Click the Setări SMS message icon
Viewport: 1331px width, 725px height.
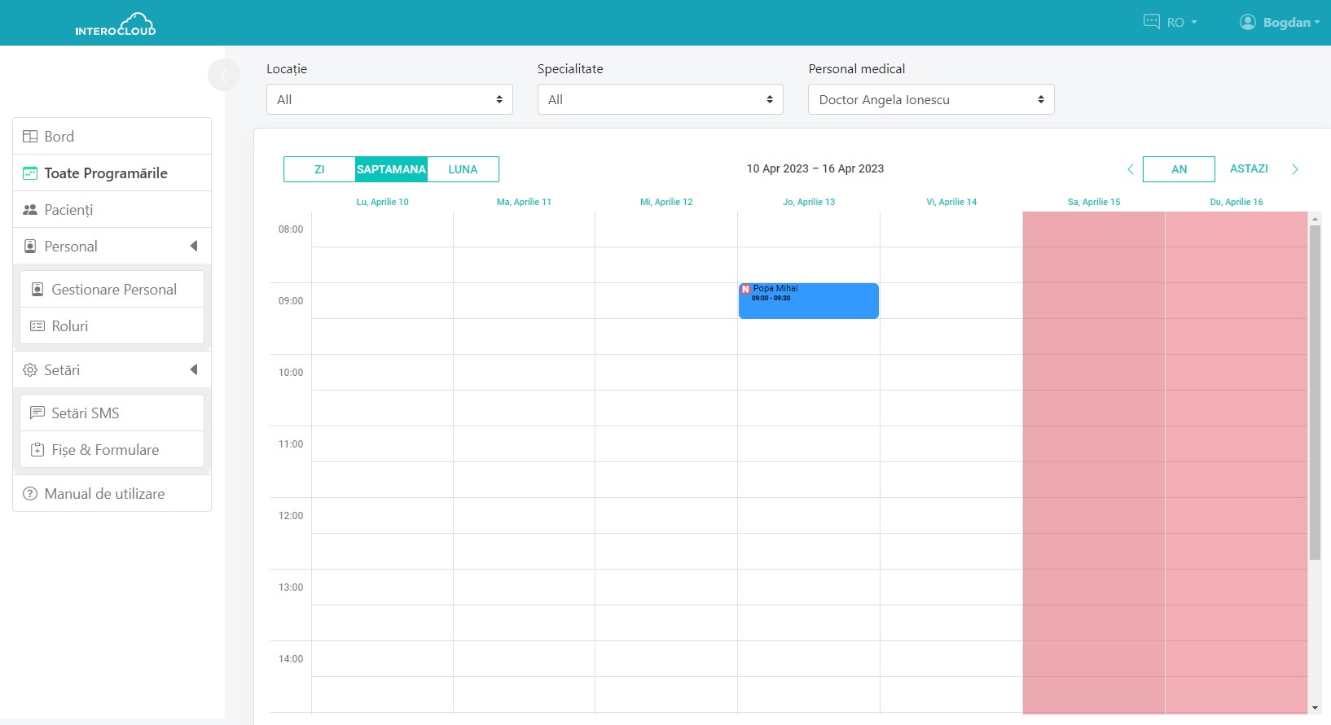point(37,413)
